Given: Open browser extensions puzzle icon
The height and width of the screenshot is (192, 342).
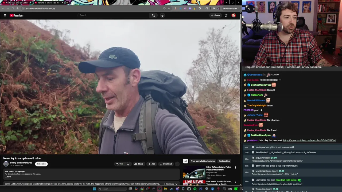Looking at the screenshot, I should pyautogui.click(x=200, y=8).
